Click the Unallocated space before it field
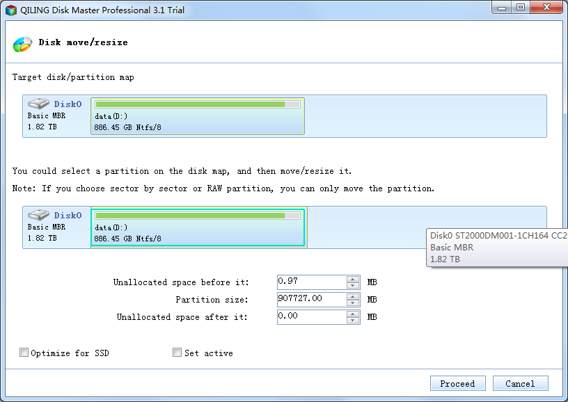This screenshot has width=568, height=402. click(310, 282)
